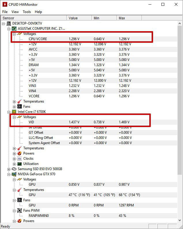The height and width of the screenshot is (229, 183).
Task: Click the scrollbar down arrow
Action: click(x=180, y=220)
